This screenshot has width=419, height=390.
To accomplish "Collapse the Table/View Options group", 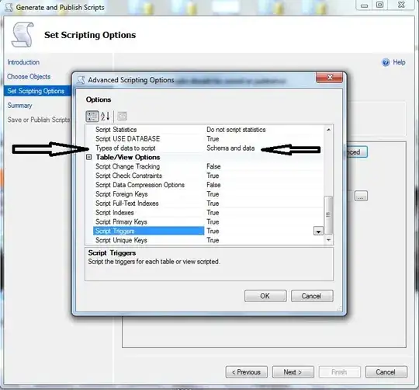I will coord(89,157).
